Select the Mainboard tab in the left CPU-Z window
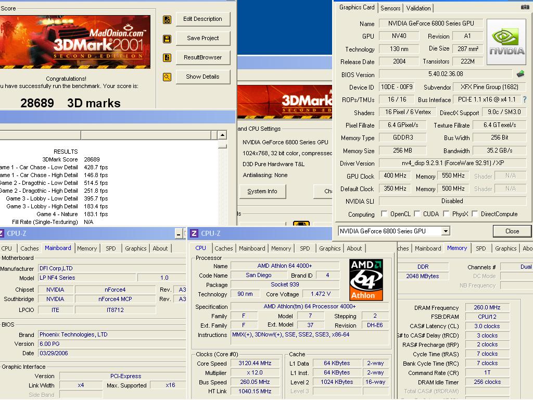Image resolution: width=533 pixels, height=400 pixels. (x=58, y=248)
